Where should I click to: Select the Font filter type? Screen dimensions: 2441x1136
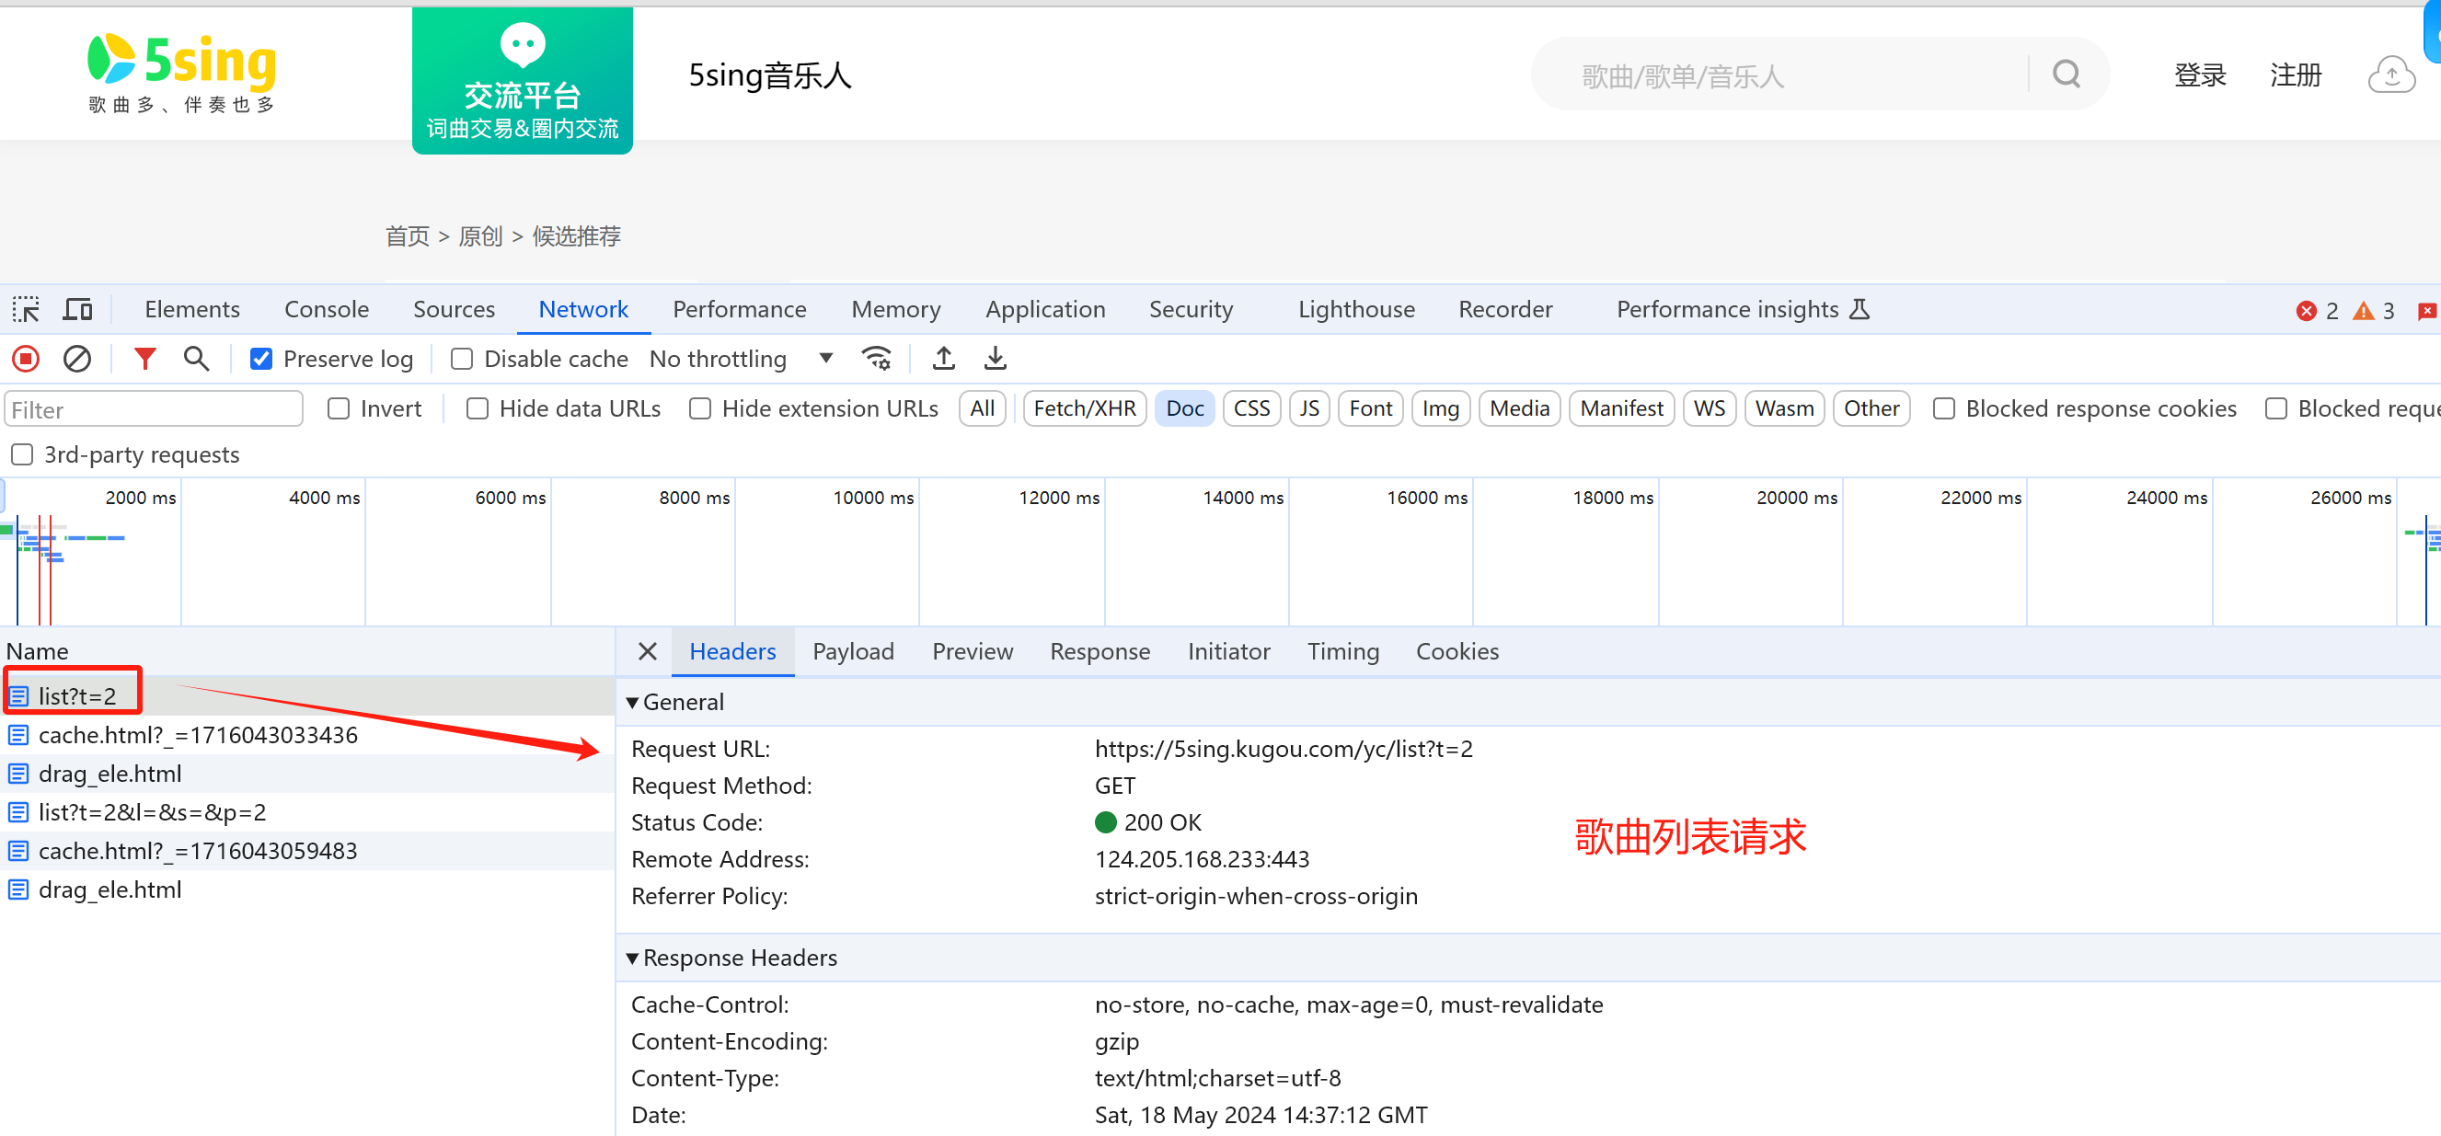click(x=1370, y=409)
